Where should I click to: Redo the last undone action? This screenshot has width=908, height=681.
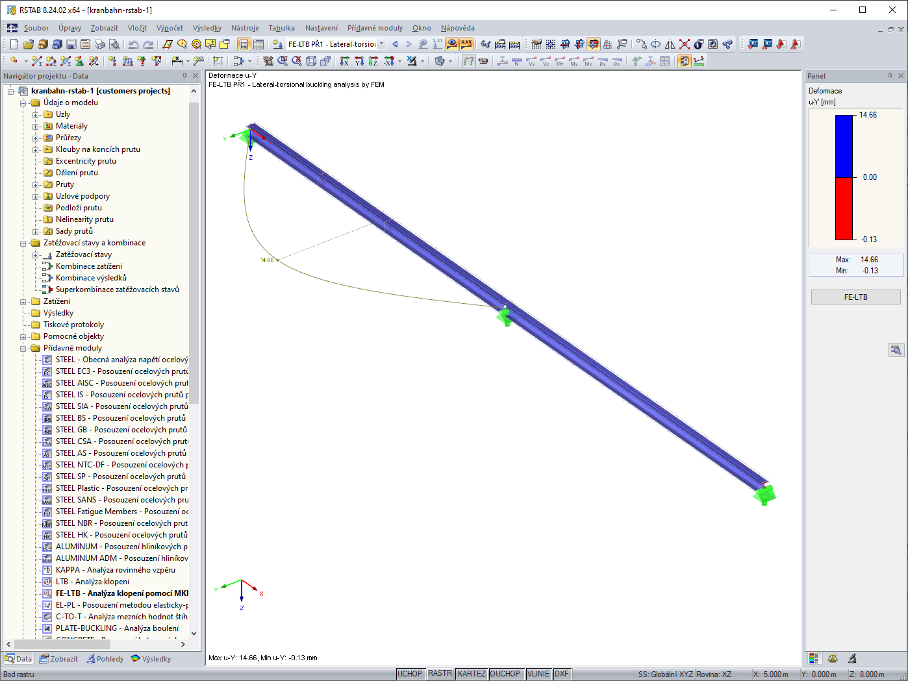tap(148, 44)
